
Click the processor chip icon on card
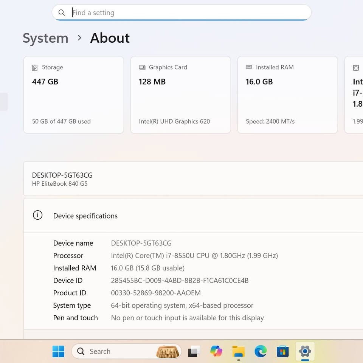tap(356, 68)
